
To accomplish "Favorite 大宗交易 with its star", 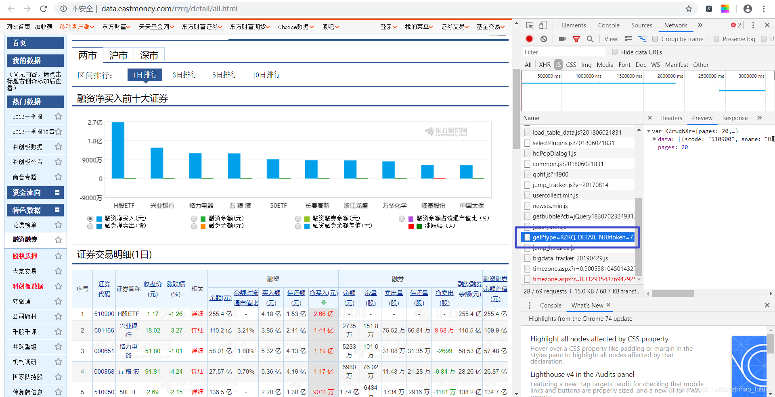I will coord(59,271).
